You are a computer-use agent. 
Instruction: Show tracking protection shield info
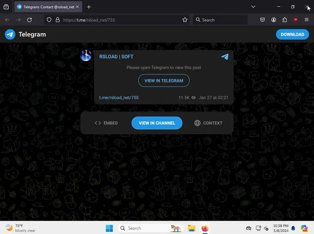click(x=49, y=20)
